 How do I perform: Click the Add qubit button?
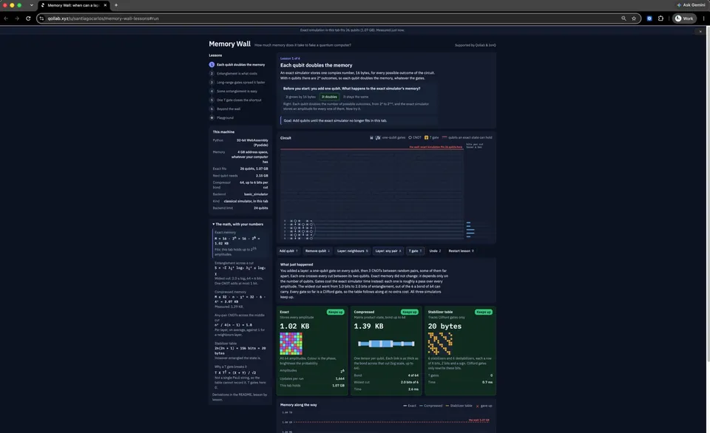tap(288, 250)
